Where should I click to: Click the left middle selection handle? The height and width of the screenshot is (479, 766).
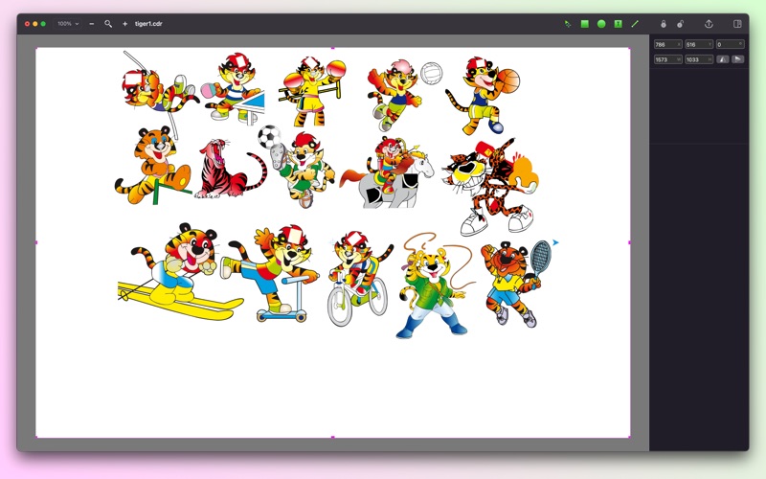(36, 242)
